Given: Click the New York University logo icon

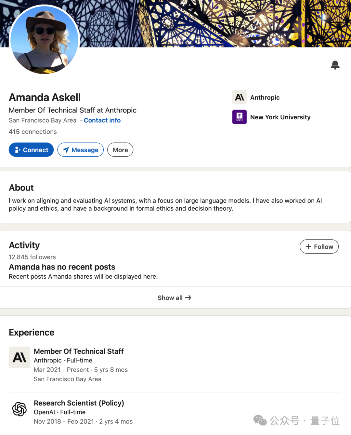Looking at the screenshot, I should 240,117.
